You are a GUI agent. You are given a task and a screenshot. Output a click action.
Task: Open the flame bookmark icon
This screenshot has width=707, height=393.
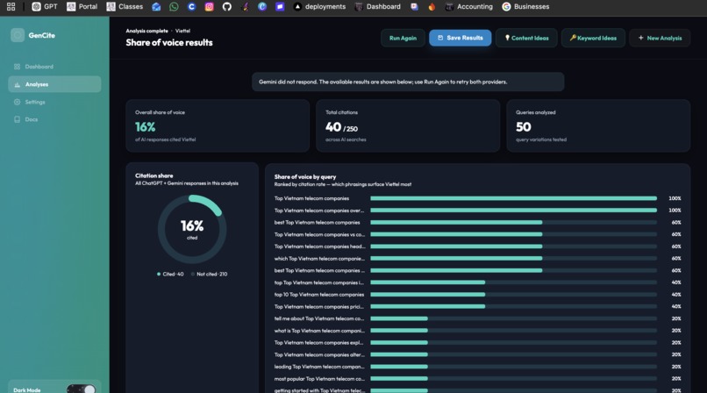432,7
